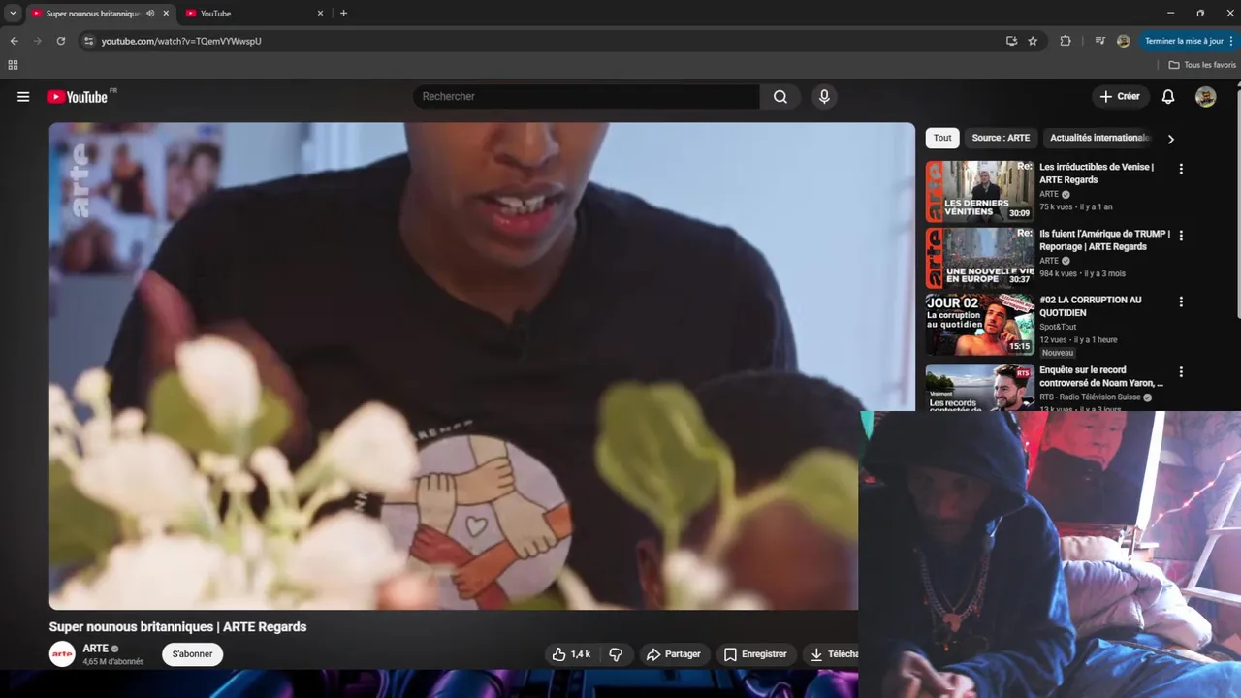Open the YouTube guide hamburger menu
The width and height of the screenshot is (1241, 698).
23,97
